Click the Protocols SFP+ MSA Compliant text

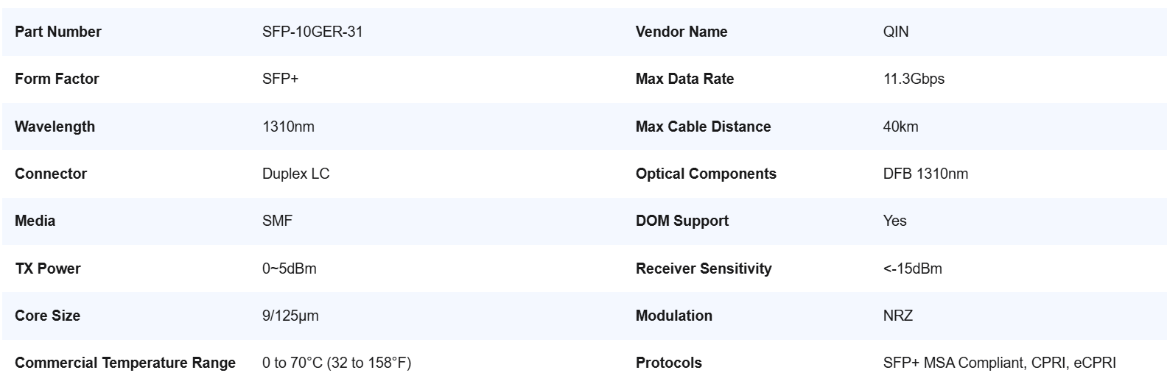954,363
